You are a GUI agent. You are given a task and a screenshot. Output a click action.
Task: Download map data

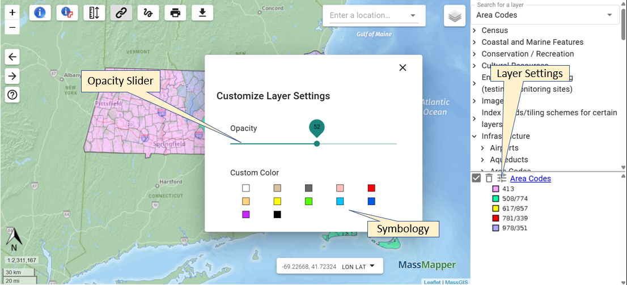(x=202, y=13)
